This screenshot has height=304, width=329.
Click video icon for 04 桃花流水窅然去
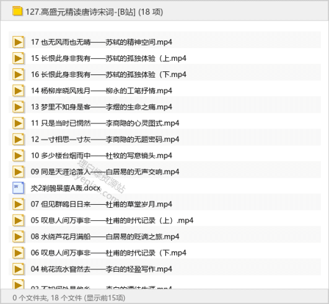pos(18,269)
